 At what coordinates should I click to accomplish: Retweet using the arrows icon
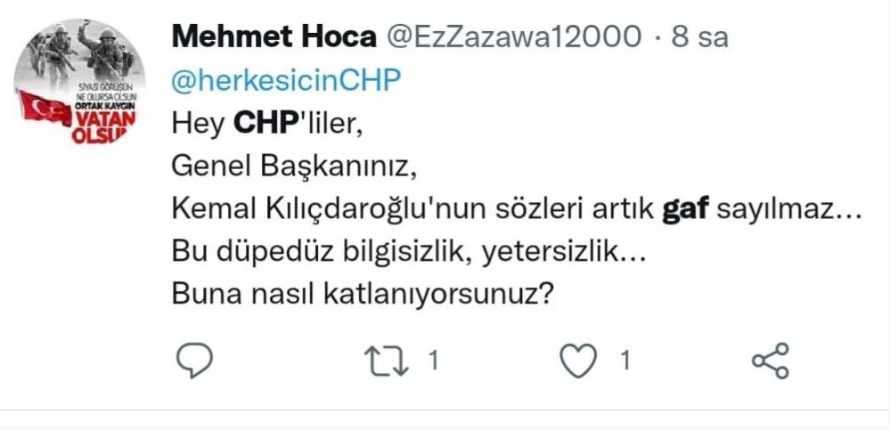(387, 361)
